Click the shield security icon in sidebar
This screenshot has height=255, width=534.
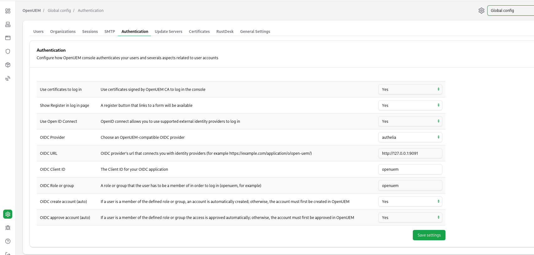[8, 51]
